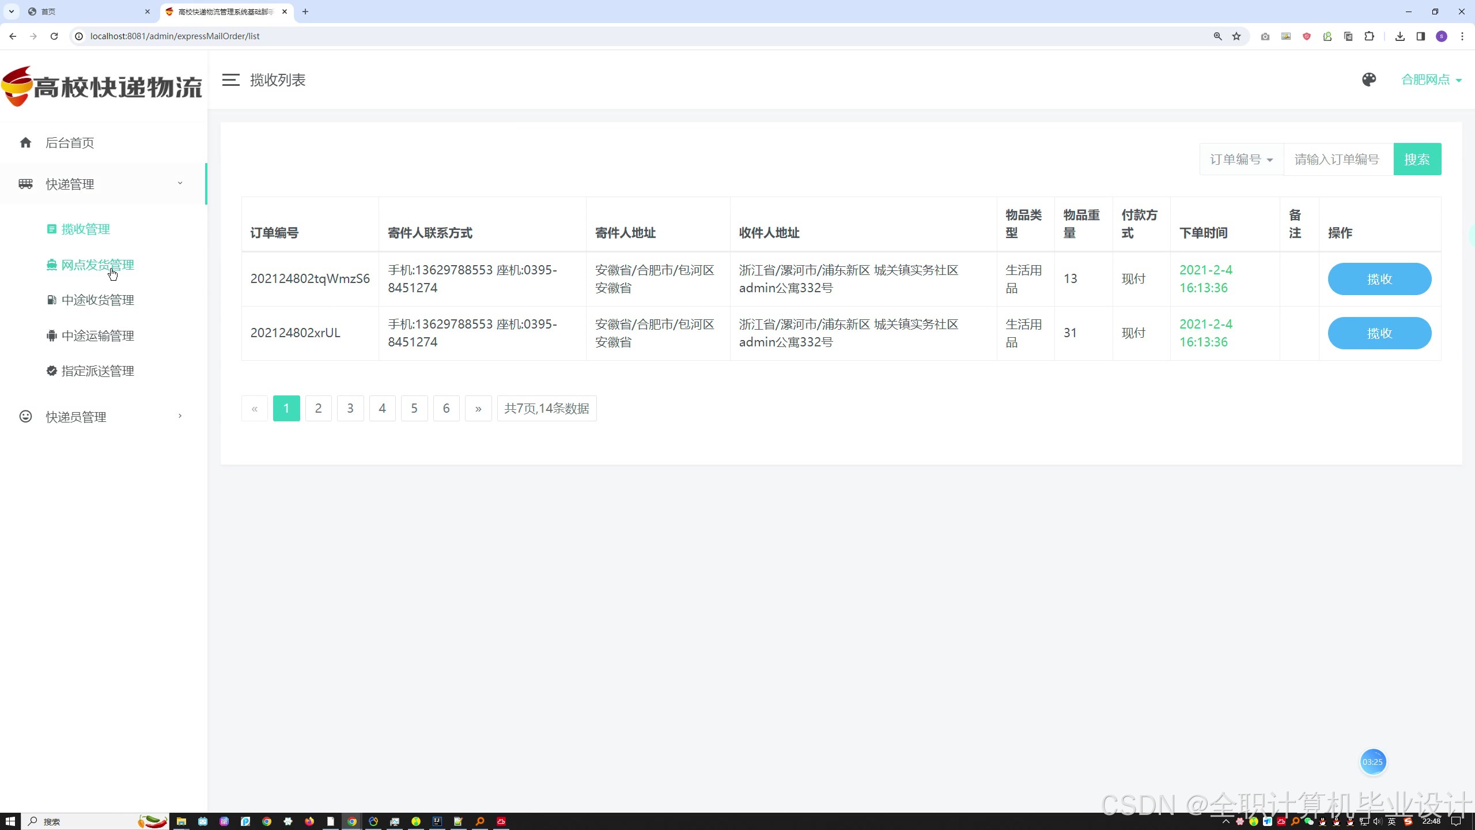Image resolution: width=1475 pixels, height=830 pixels.
Task: Open the browser extensions puzzle icon
Action: 1369,36
